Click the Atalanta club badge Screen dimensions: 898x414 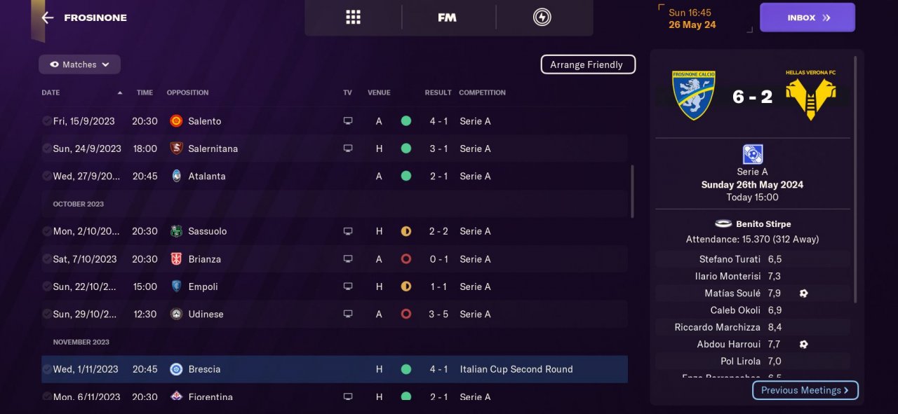(176, 176)
